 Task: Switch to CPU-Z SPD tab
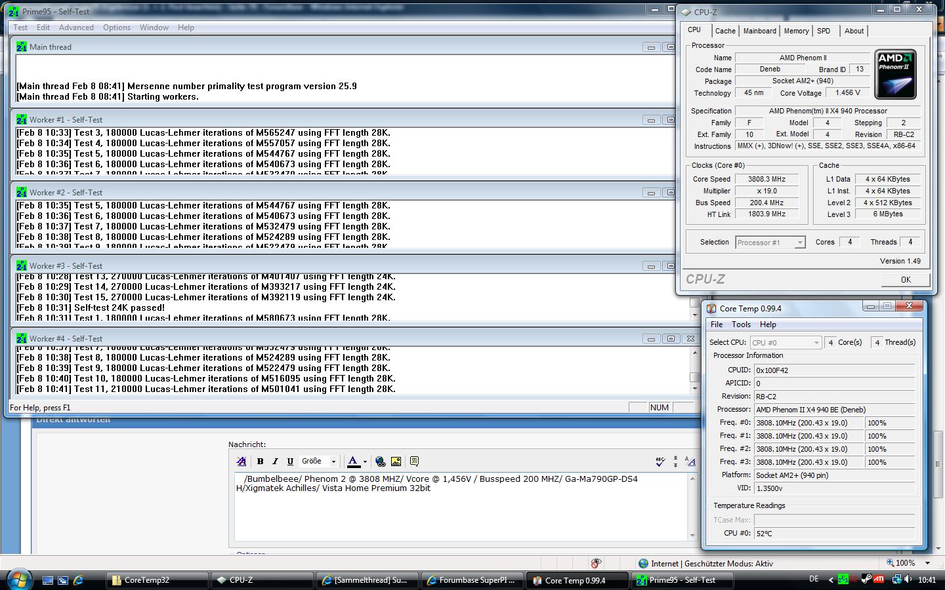click(824, 31)
